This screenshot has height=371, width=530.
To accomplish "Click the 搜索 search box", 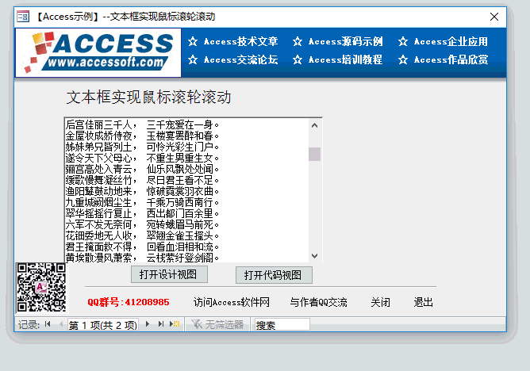I will (282, 325).
